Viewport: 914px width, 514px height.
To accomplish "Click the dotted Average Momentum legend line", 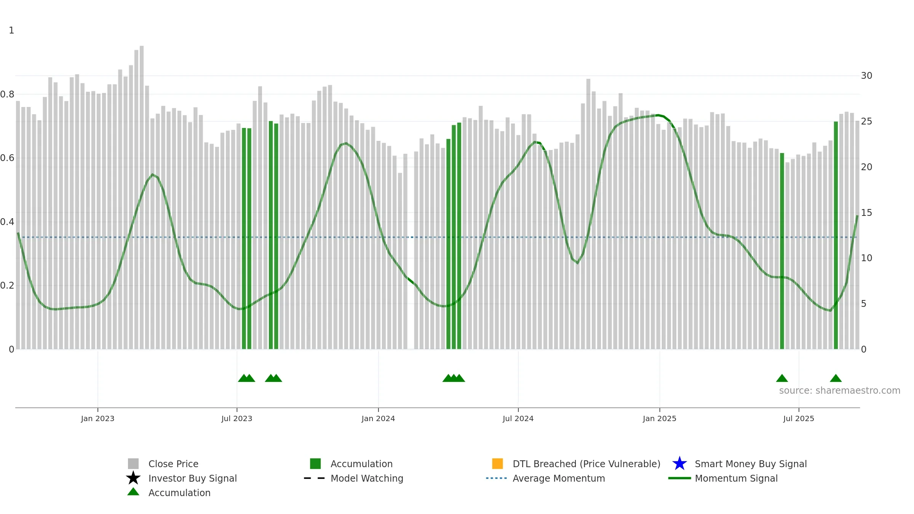I will 497,478.
